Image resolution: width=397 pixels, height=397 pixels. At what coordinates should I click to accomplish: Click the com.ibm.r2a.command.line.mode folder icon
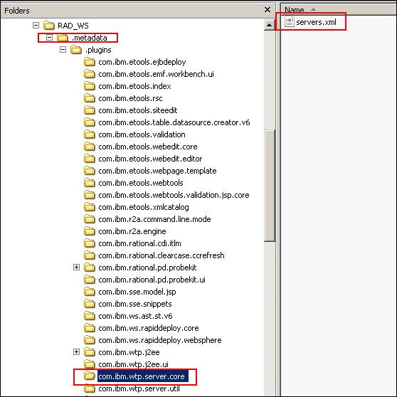pos(90,219)
